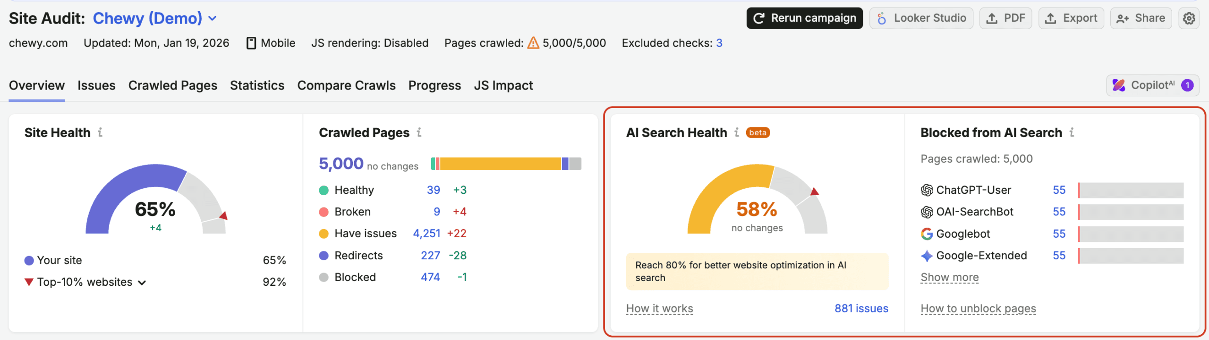The width and height of the screenshot is (1209, 340).
Task: Click the Share button
Action: (x=1141, y=18)
